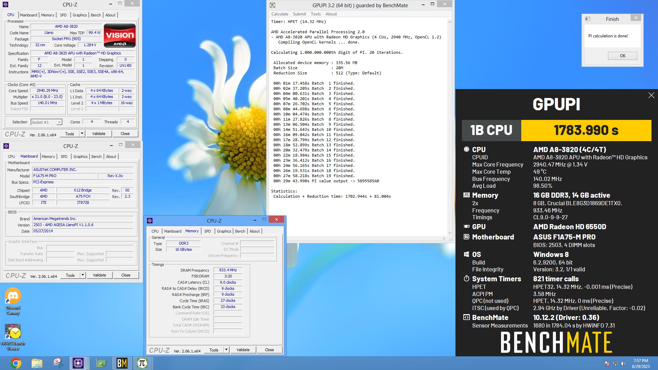Click the Memory icon in BenchMate panel
Screen dimensions: 658x370
coord(466,195)
